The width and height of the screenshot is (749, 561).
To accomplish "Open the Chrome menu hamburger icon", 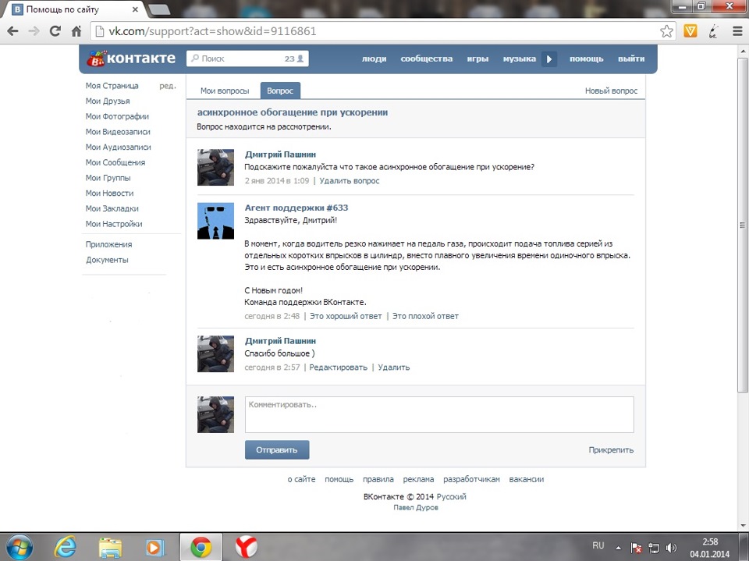I will point(737,31).
